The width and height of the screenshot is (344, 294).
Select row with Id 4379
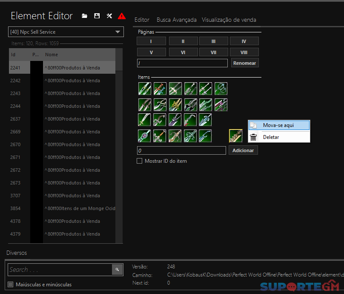tap(62, 234)
